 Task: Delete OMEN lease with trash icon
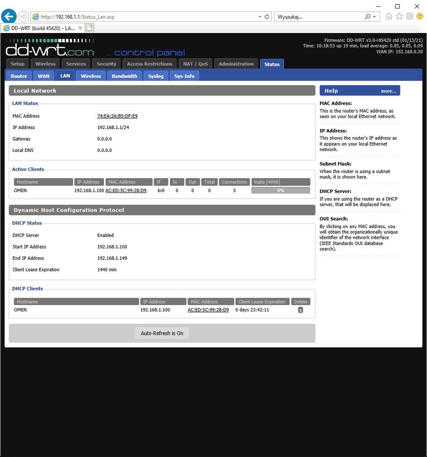coord(301,310)
